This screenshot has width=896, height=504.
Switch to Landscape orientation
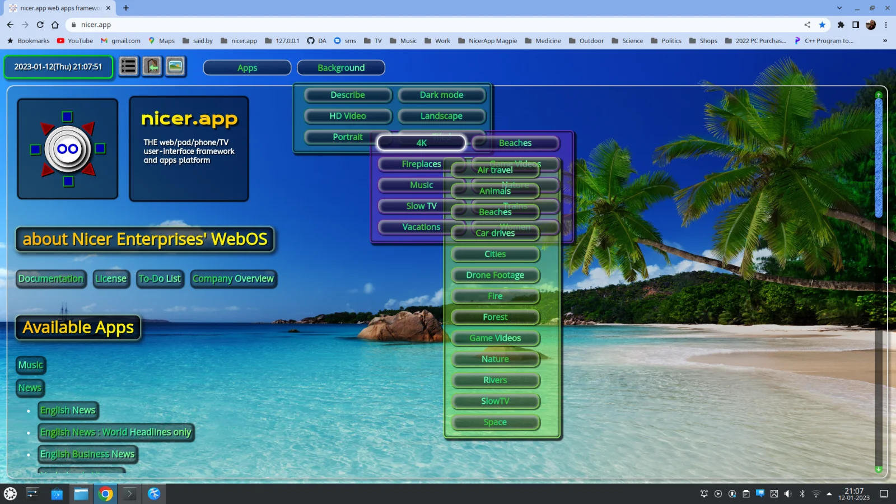(x=442, y=116)
